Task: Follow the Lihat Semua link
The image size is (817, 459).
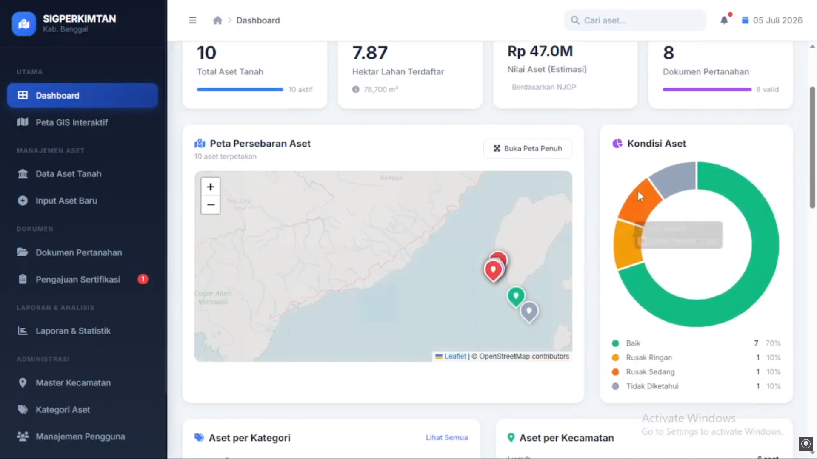Action: tap(447, 437)
